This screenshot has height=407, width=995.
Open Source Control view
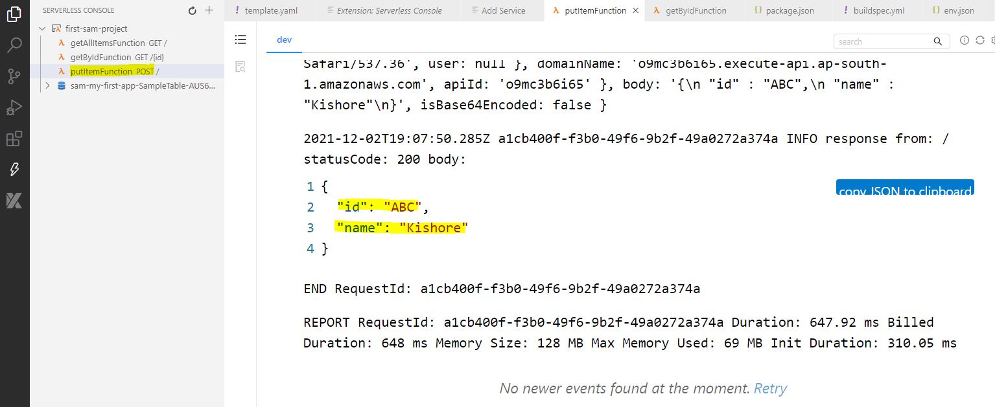click(14, 76)
